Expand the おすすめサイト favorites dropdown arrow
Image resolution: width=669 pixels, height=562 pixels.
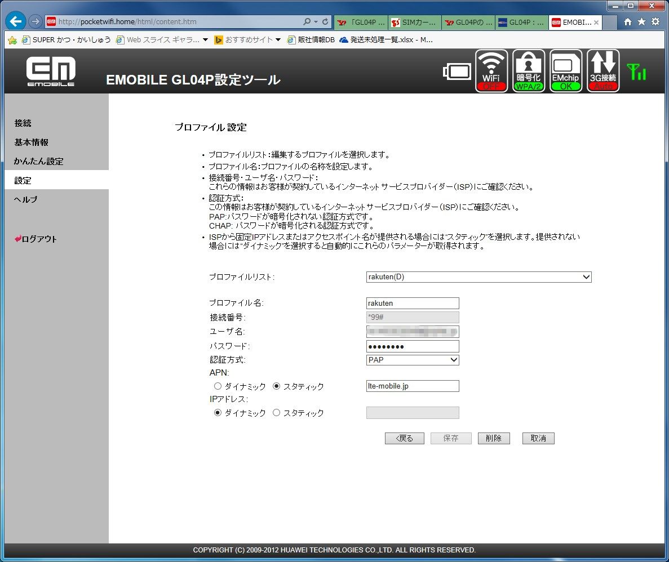[x=278, y=39]
